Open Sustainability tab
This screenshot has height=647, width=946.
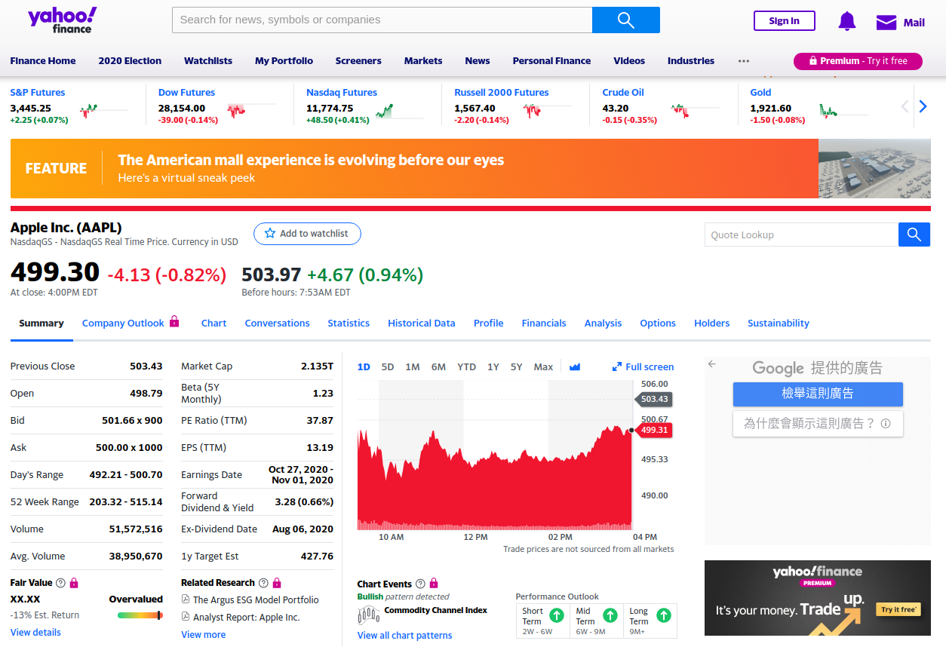click(x=779, y=323)
